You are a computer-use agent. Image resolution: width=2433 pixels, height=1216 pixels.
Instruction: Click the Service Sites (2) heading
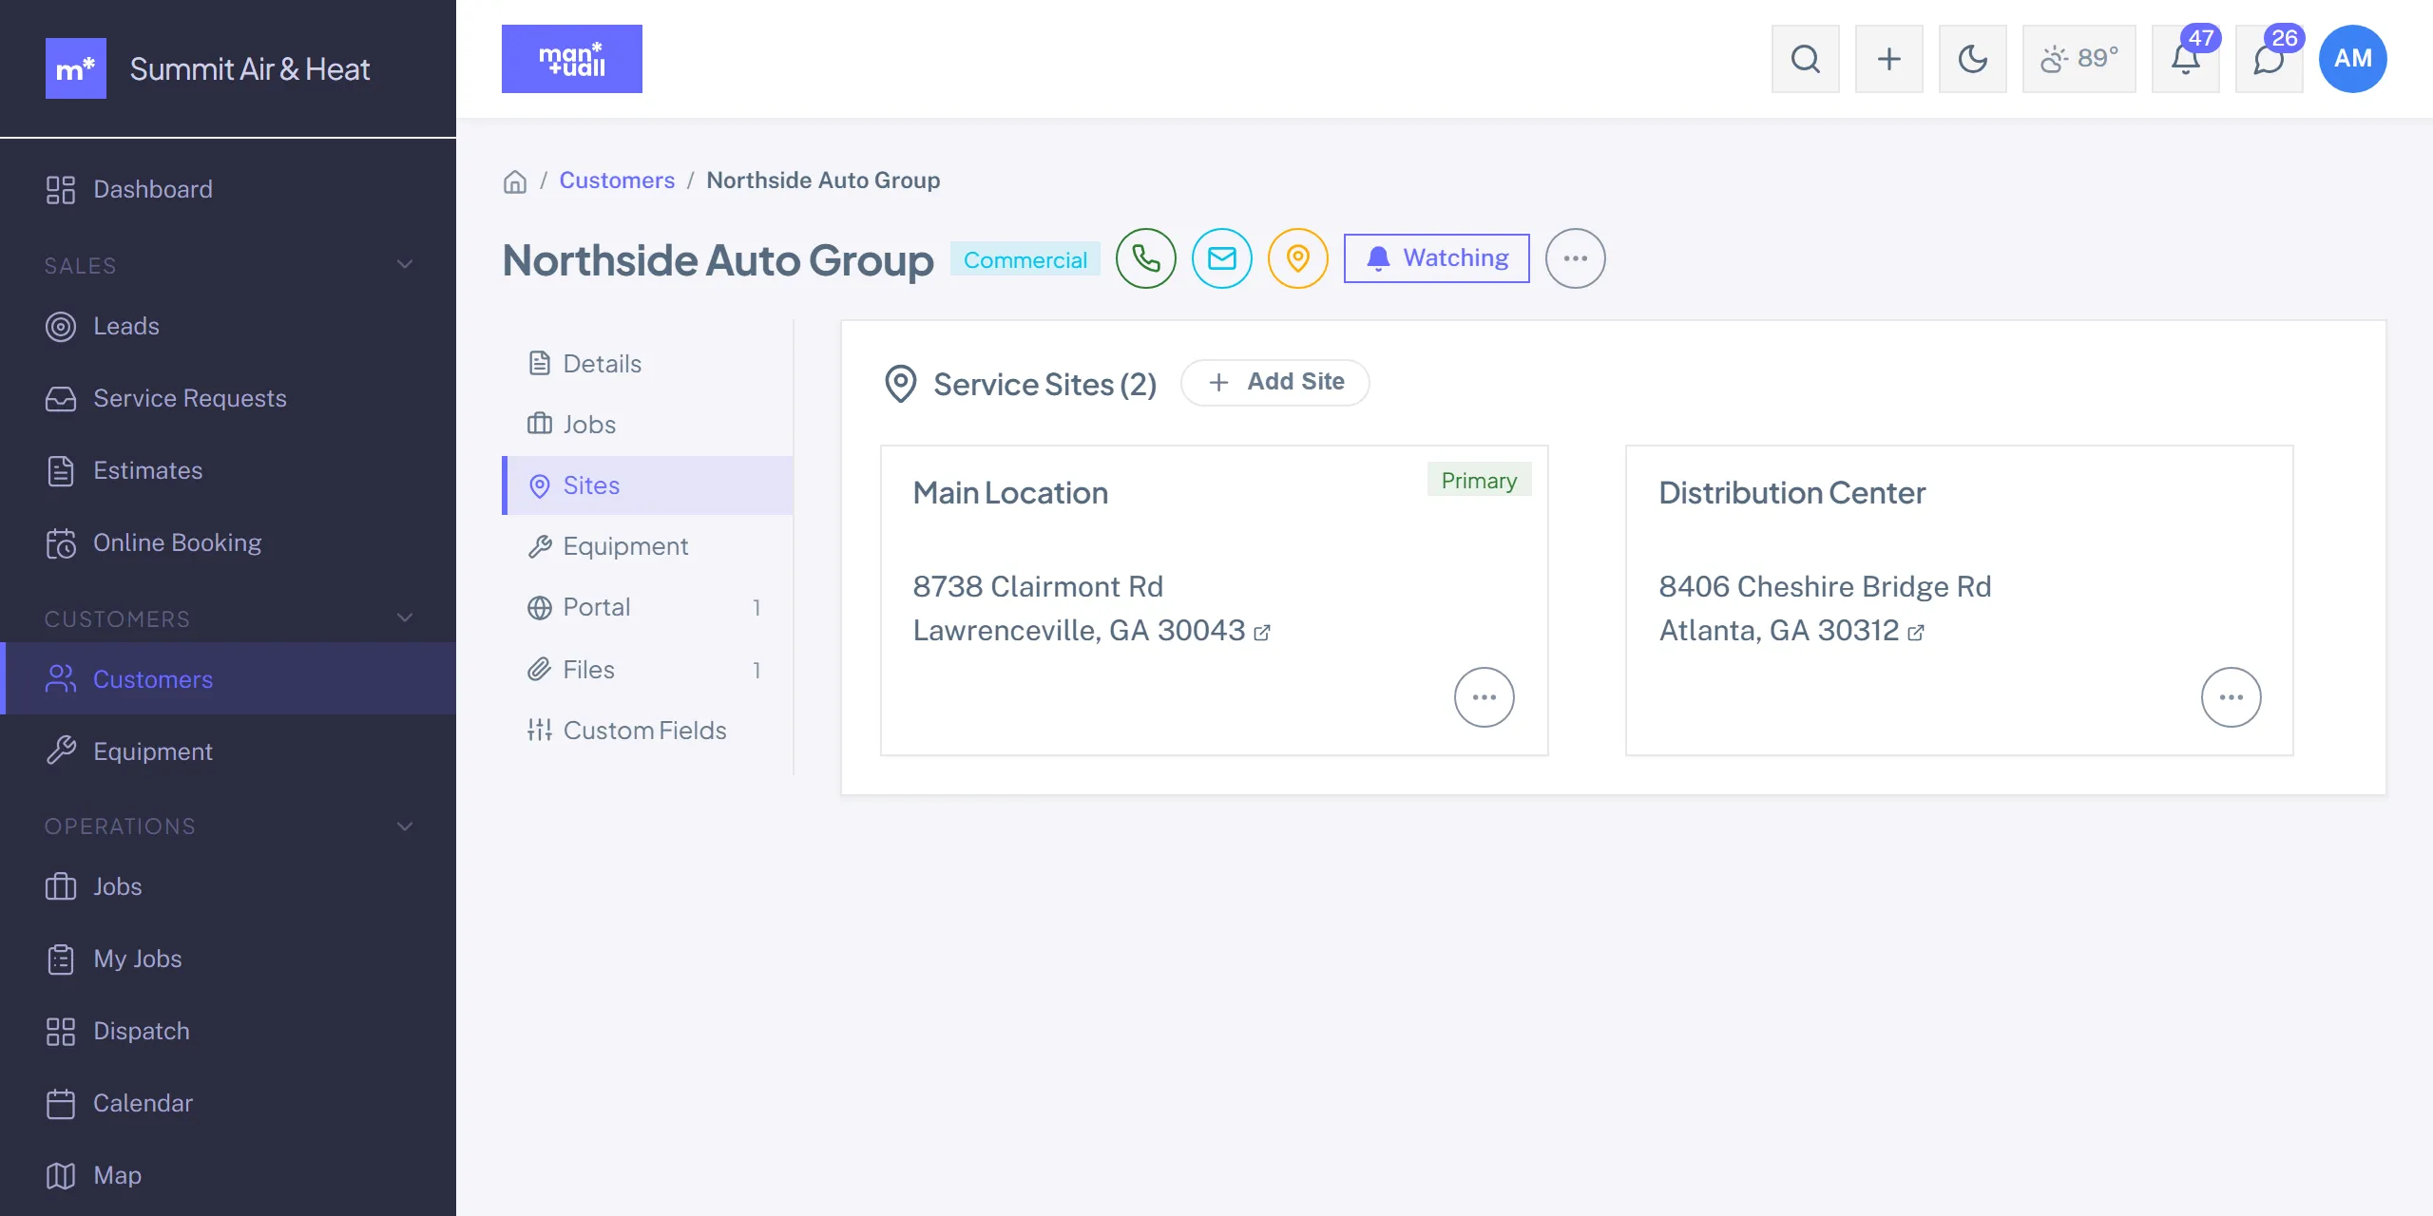(x=1044, y=384)
